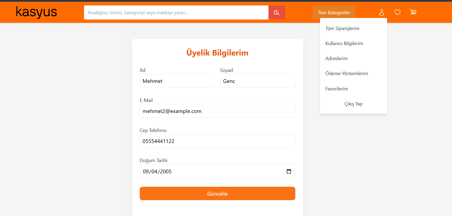
Task: Open the user account icon
Action: (x=381, y=12)
